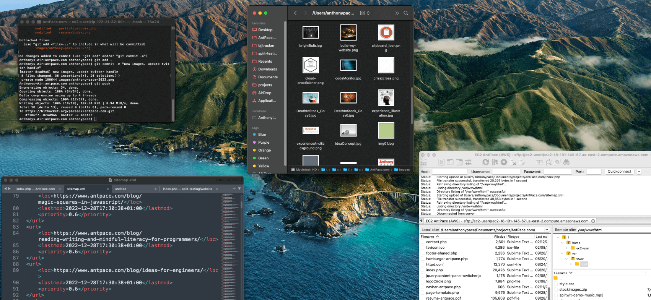Collapse 'home' node in remote tree
The width and height of the screenshot is (651, 300).
point(562,243)
